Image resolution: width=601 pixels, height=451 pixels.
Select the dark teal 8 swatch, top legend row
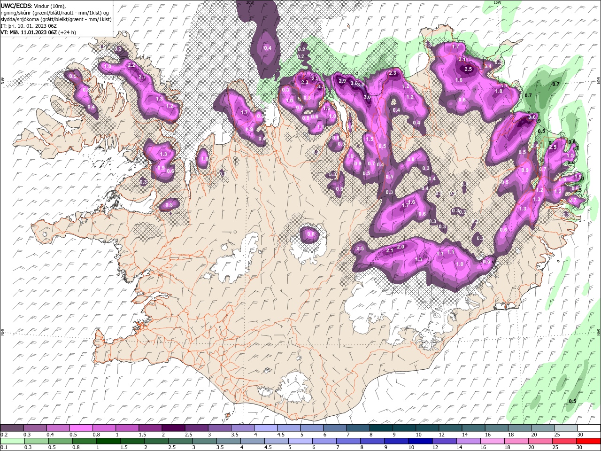(x=381, y=428)
